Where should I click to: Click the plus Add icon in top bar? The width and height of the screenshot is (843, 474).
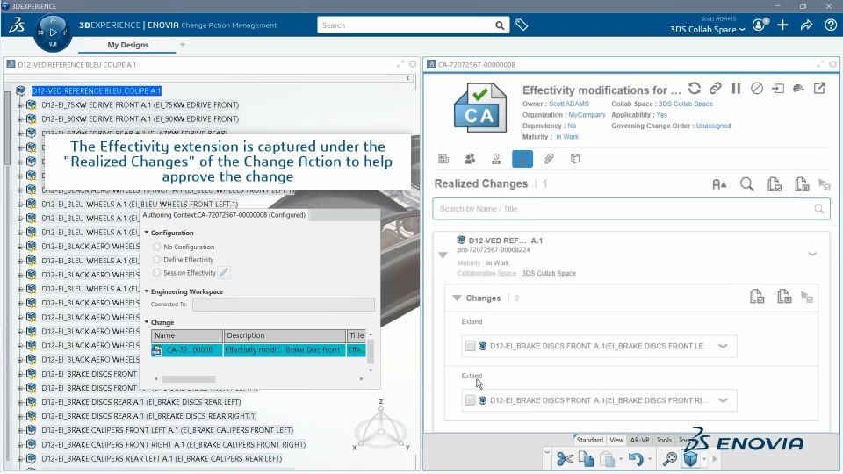(782, 25)
